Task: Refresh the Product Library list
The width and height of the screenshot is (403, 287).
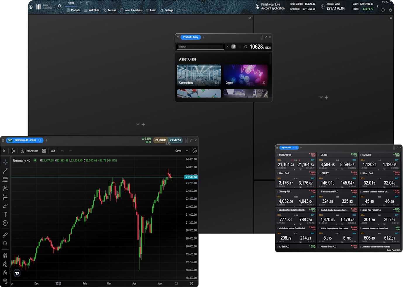Action: pos(246,47)
